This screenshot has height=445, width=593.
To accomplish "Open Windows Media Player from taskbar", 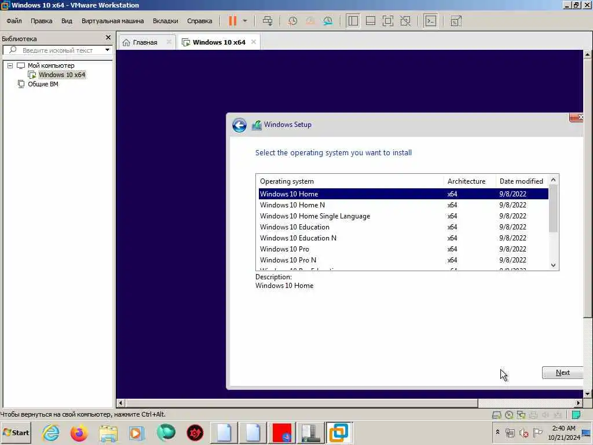I will (x=137, y=432).
